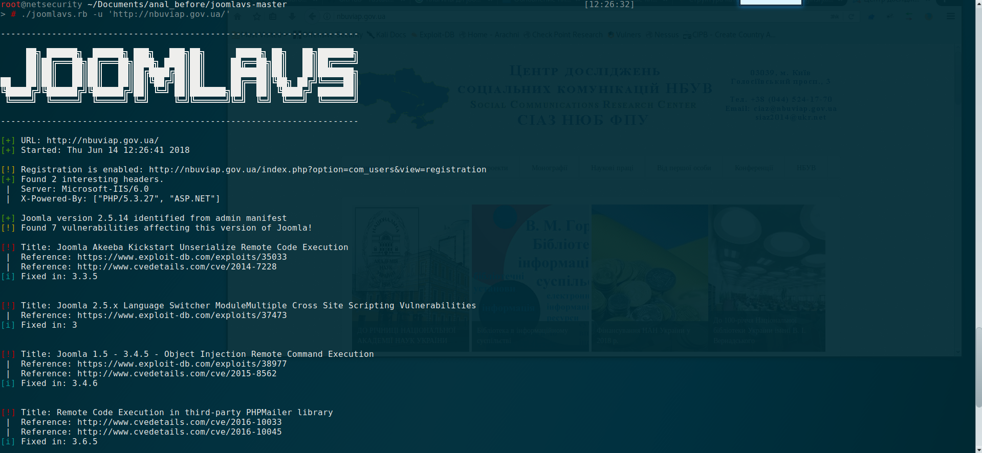Open the Монографії menu on the website
Viewport: 982px width, 453px height.
(x=549, y=168)
